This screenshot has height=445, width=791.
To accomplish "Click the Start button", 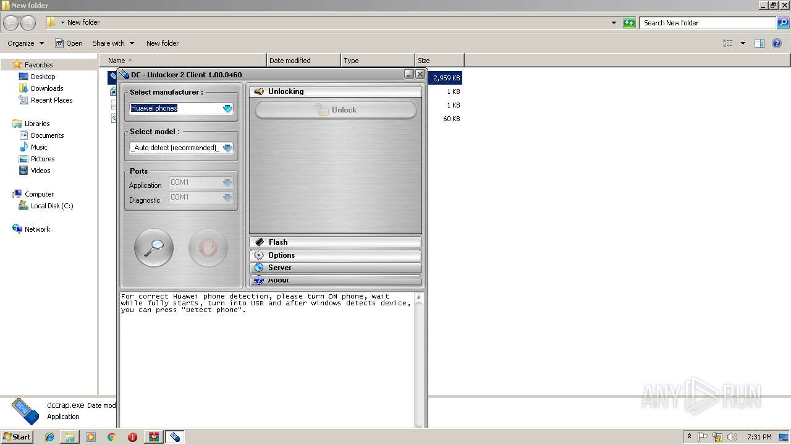I will [x=17, y=436].
